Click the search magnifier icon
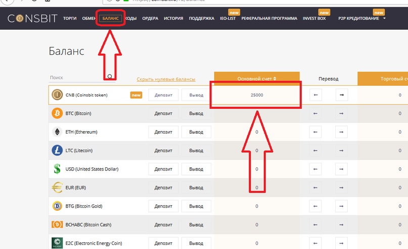The width and height of the screenshot is (408, 249). tap(110, 77)
